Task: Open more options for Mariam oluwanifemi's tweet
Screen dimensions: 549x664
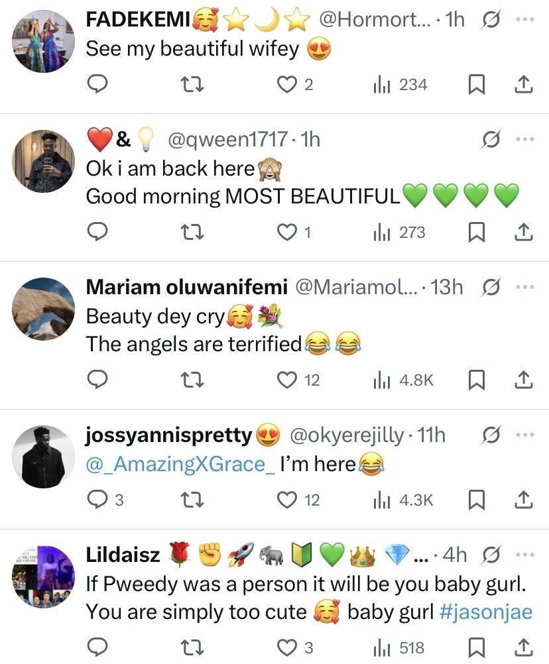Action: pos(524,287)
